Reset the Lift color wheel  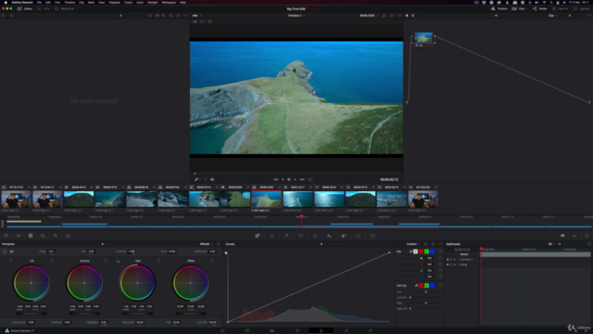(x=53, y=261)
